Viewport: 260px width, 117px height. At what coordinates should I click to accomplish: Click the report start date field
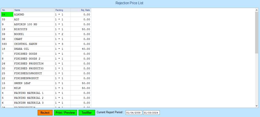click(x=134, y=113)
